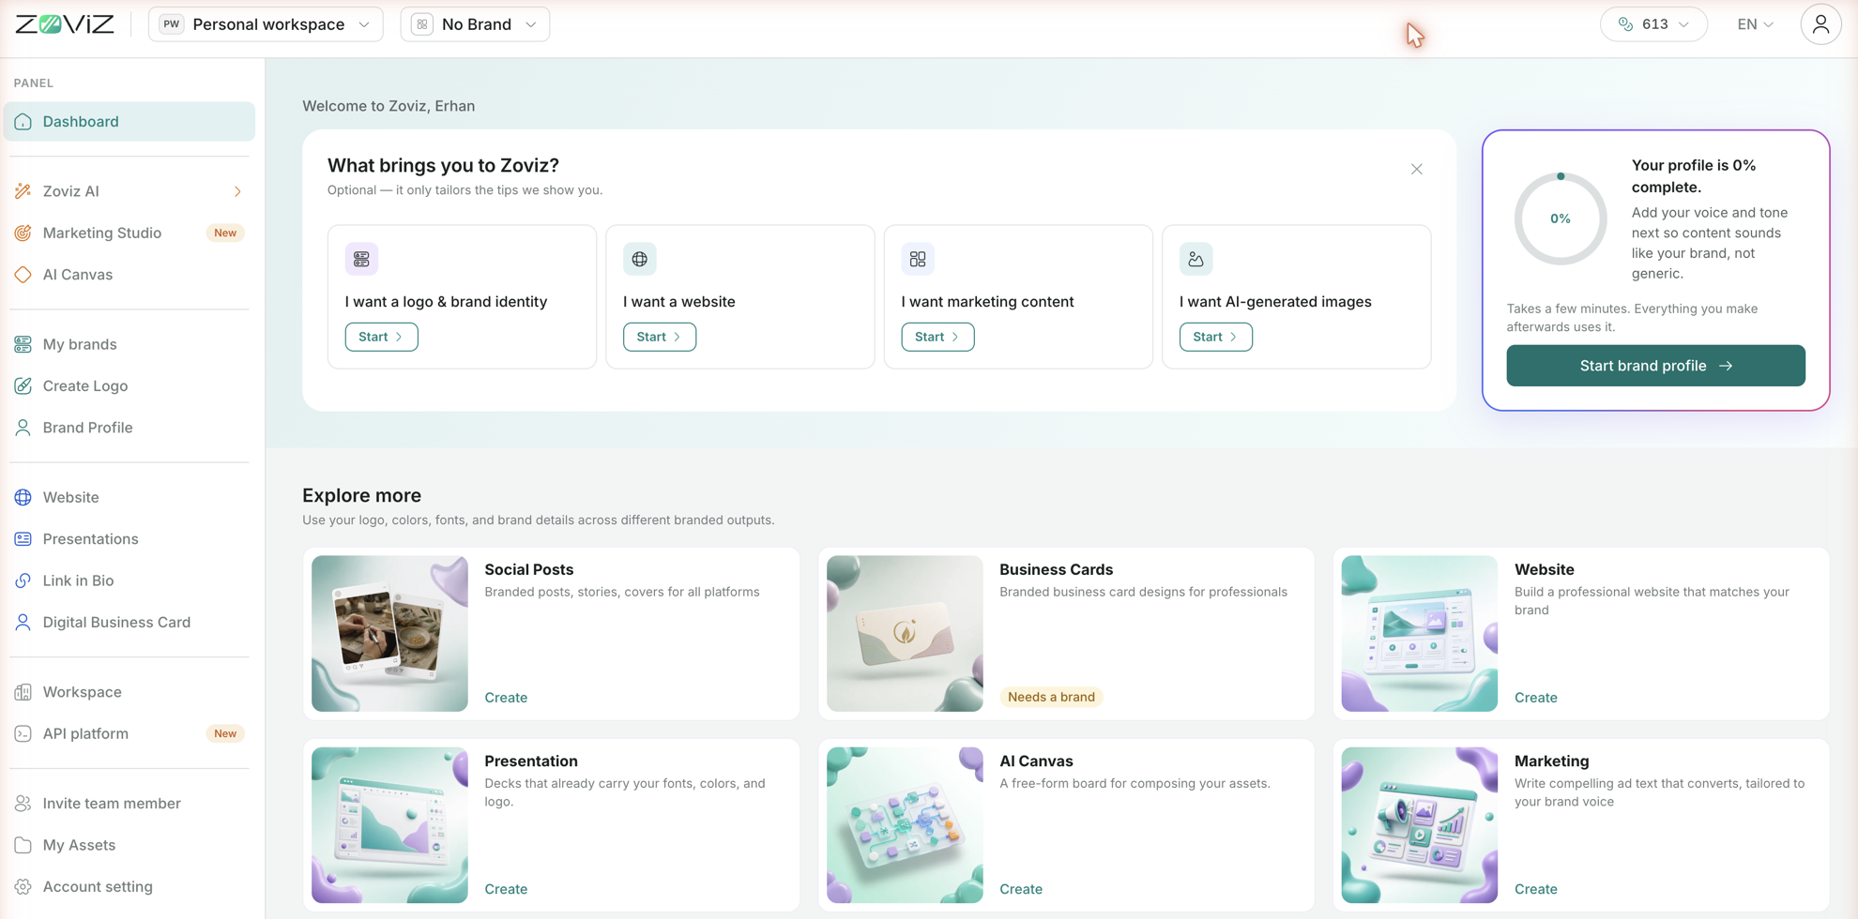Click Create under AI Canvas card

[x=1021, y=889]
